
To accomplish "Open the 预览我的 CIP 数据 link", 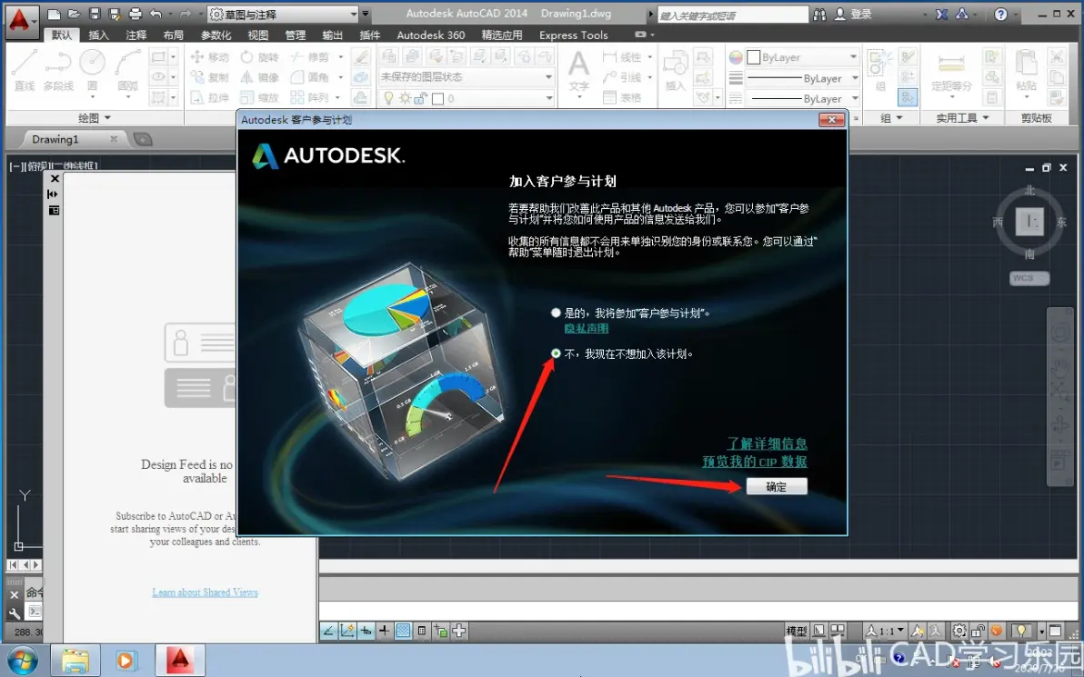I will pos(755,462).
